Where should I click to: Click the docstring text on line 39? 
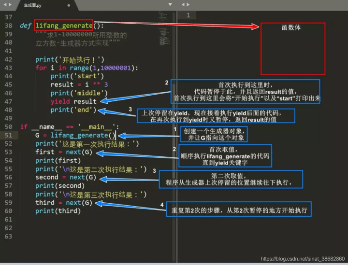[x=81, y=35]
